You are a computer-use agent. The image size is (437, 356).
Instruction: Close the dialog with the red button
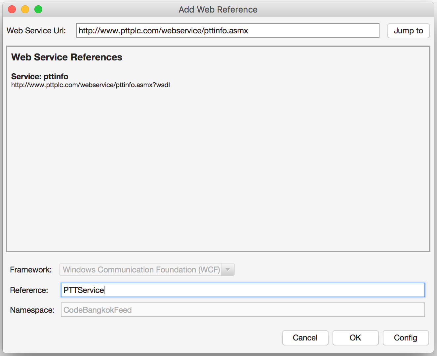click(x=12, y=9)
